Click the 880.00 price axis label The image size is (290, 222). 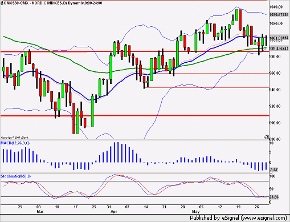pos(275,139)
